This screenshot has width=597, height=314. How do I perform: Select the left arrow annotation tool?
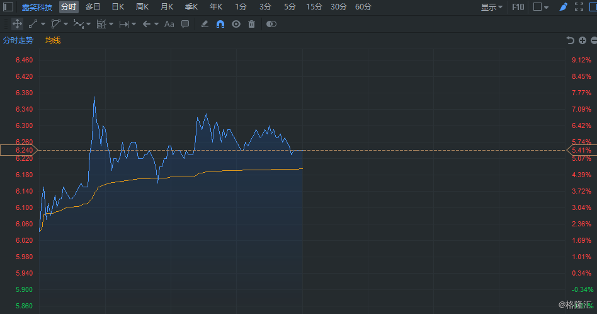point(147,24)
